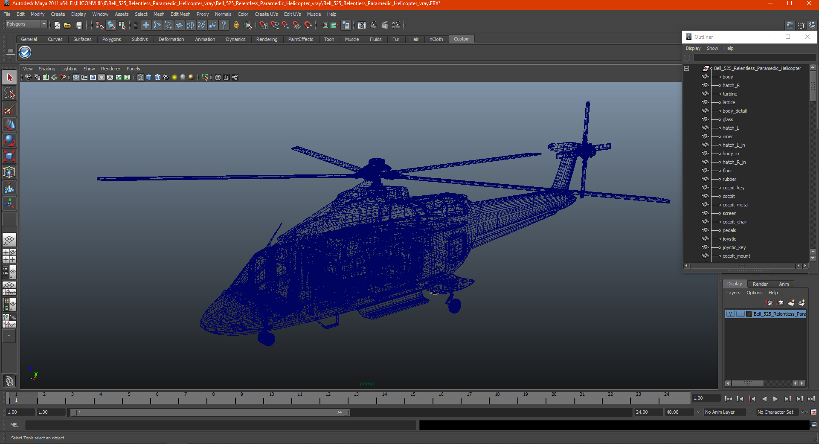The image size is (819, 444).
Task: Open the anim layer dropdown arrow
Action: [698, 412]
